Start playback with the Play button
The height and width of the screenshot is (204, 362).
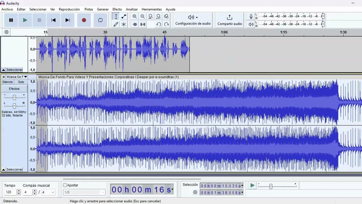click(x=25, y=20)
